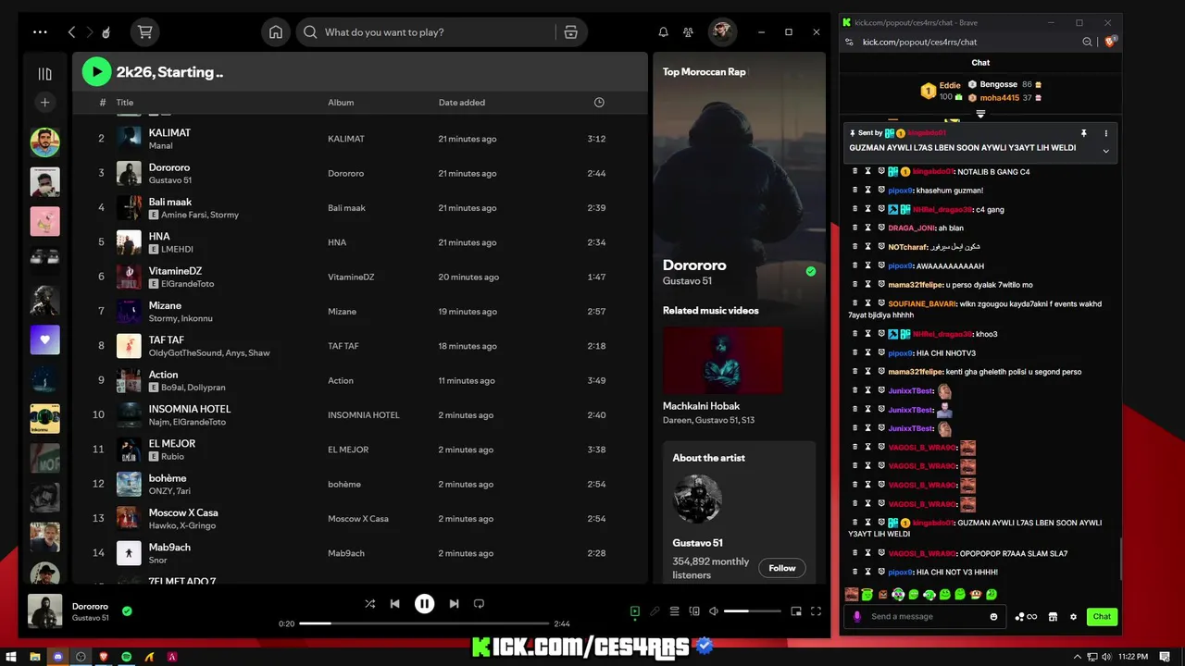Screen dimensions: 1185x666
Task: Open Machkalni Hobak related music video
Action: (x=723, y=360)
